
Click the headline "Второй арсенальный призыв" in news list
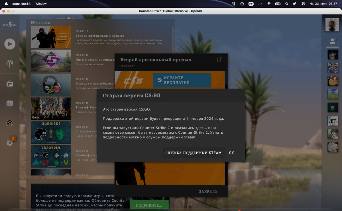[100, 36]
